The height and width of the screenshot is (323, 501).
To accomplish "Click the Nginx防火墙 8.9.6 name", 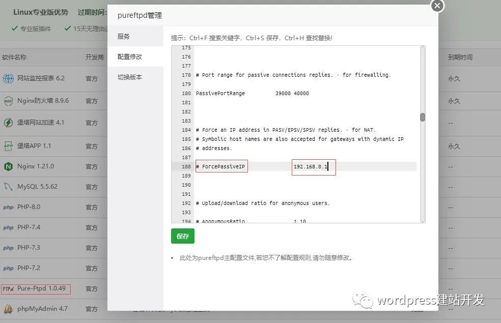I will coord(43,101).
